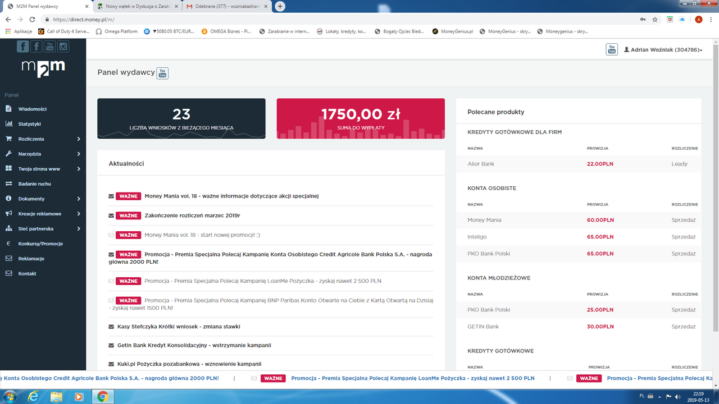The image size is (719, 404).
Task: Click envelope icon beside Kasy Stefczyka news
Action: pos(111,327)
